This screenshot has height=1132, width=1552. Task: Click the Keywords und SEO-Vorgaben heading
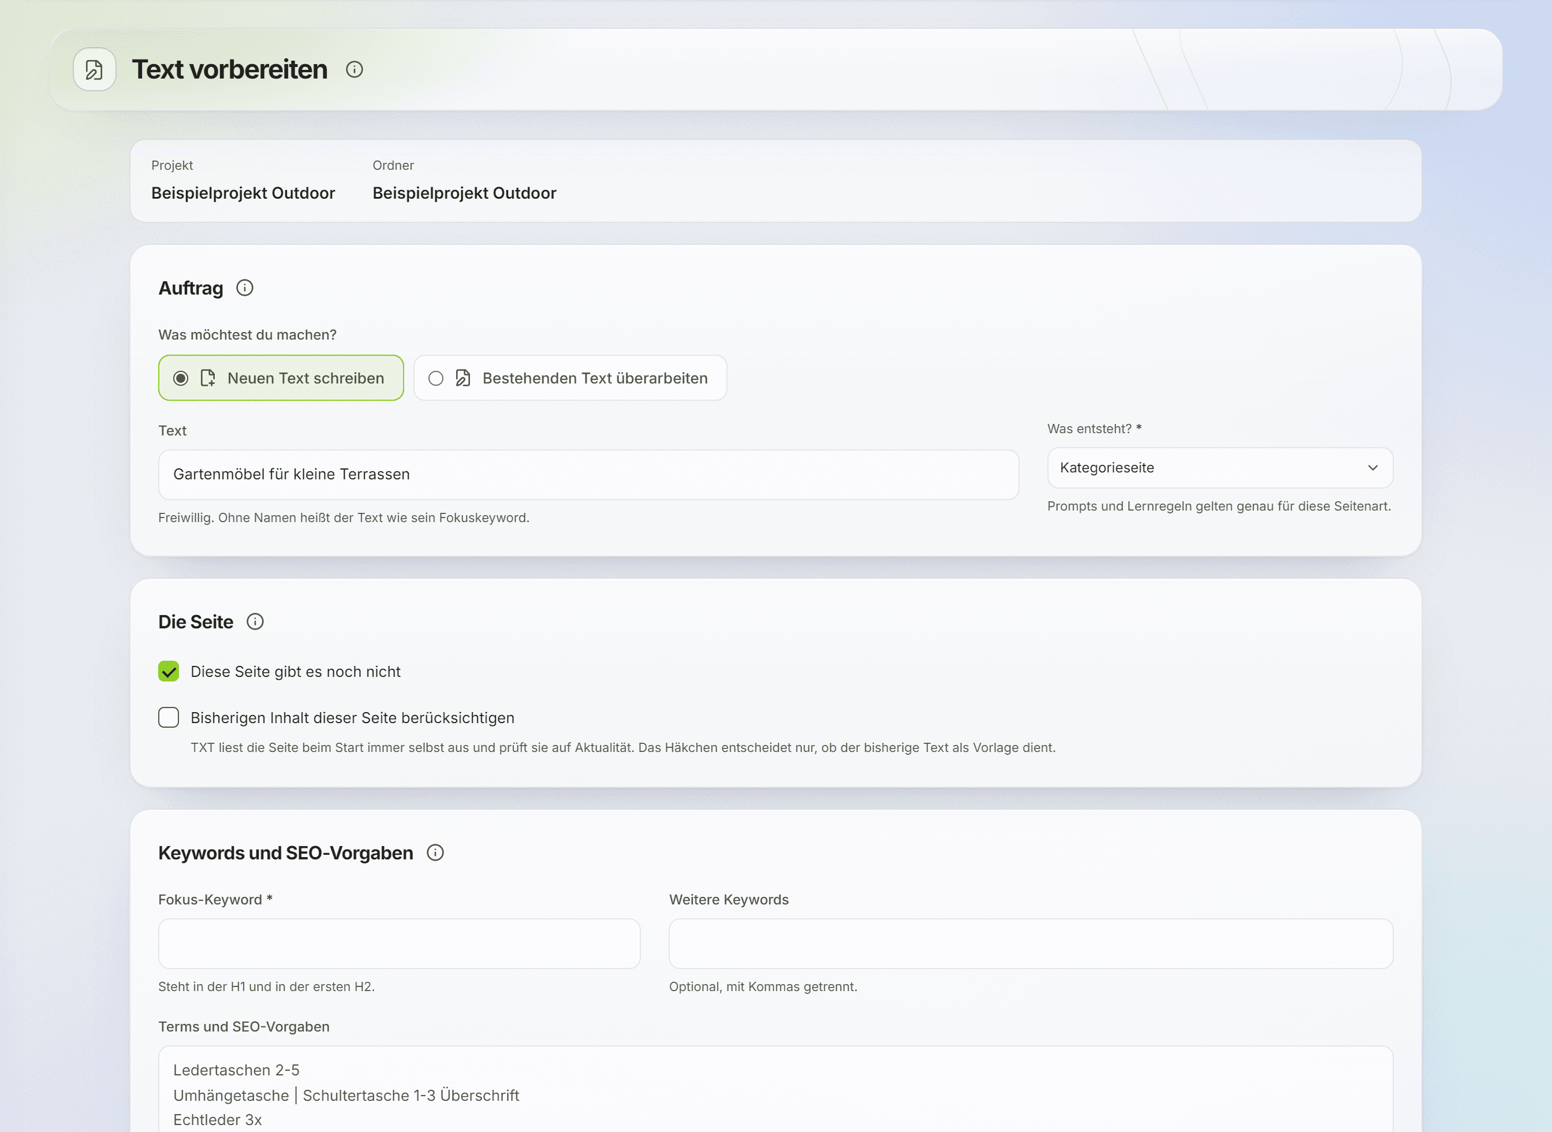tap(286, 852)
